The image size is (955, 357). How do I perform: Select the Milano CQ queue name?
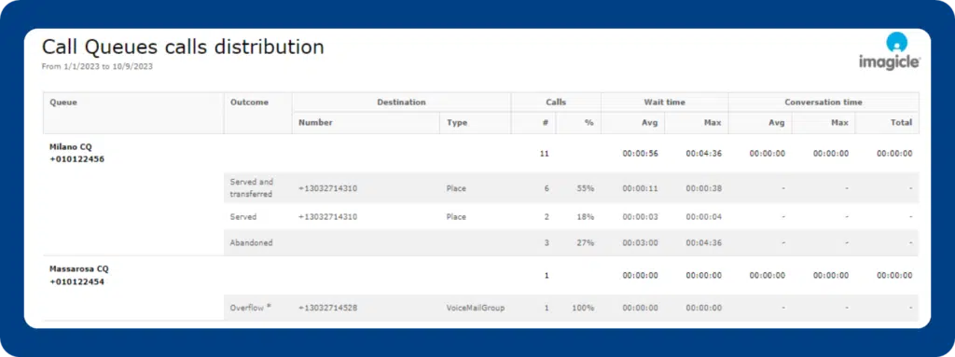pyautogui.click(x=70, y=147)
